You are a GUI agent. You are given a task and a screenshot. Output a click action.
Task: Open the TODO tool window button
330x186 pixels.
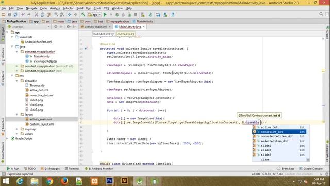pyautogui.click(x=30, y=169)
